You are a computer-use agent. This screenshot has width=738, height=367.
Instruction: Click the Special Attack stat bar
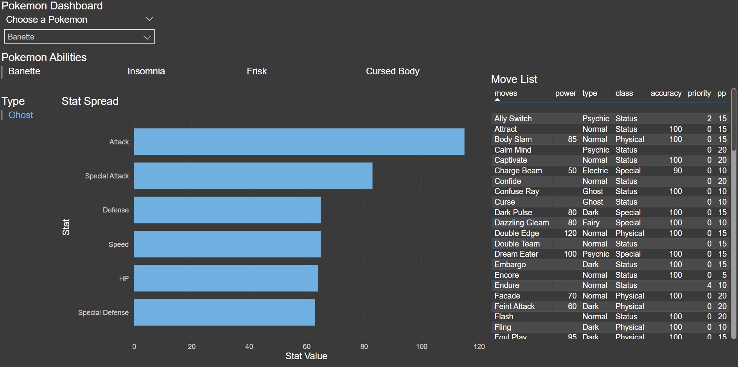(x=253, y=176)
